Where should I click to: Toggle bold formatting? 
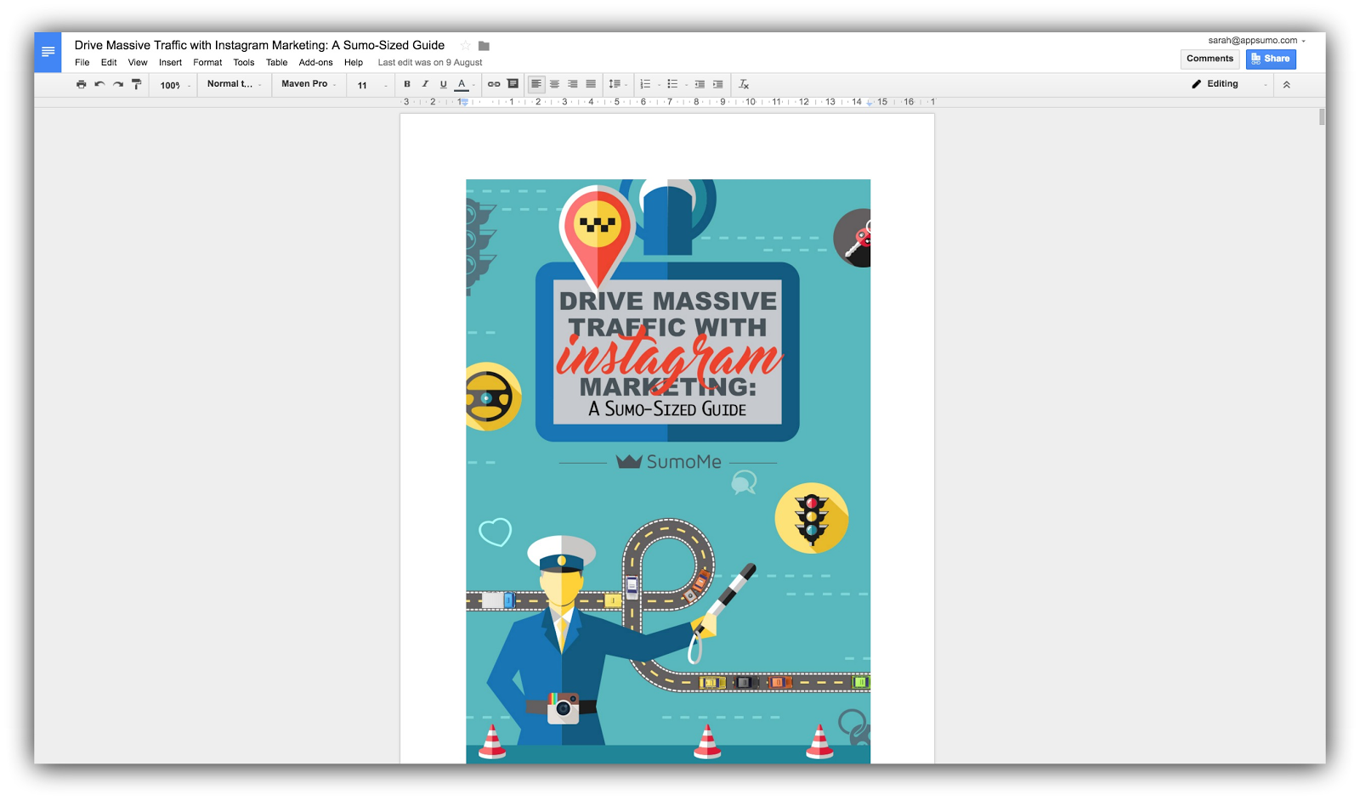407,84
